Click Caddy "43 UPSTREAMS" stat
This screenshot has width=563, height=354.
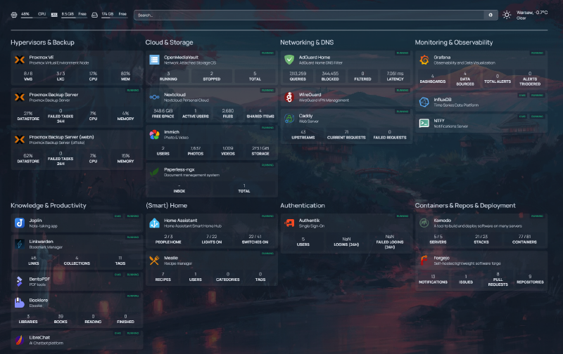303,134
